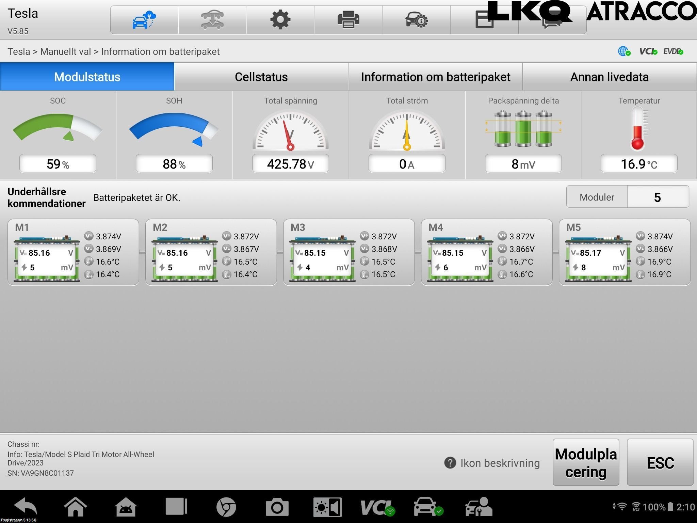Viewport: 697px width, 523px height.
Task: Click M4 temperature 16.7°C
Action: click(521, 261)
